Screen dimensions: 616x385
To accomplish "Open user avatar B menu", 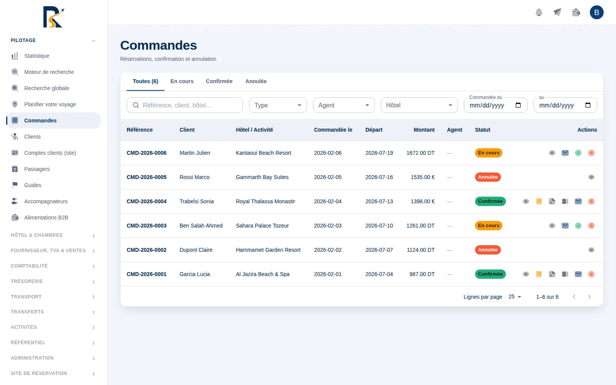I will 597,12.
